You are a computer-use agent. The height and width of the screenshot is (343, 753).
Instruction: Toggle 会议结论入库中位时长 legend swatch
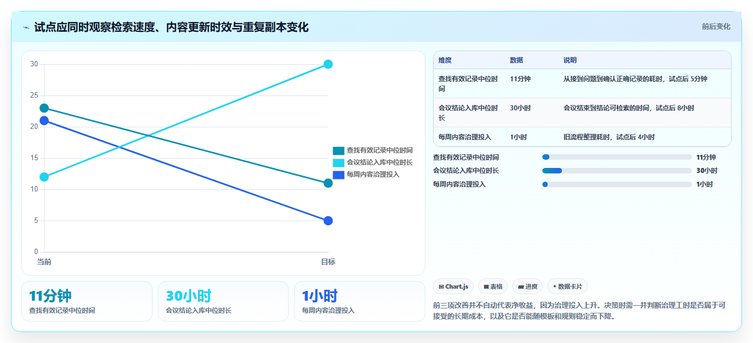tap(339, 162)
